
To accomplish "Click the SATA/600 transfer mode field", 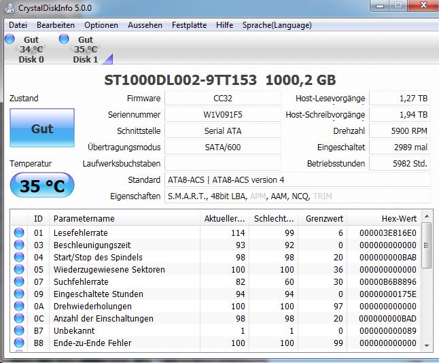I will coord(223,147).
